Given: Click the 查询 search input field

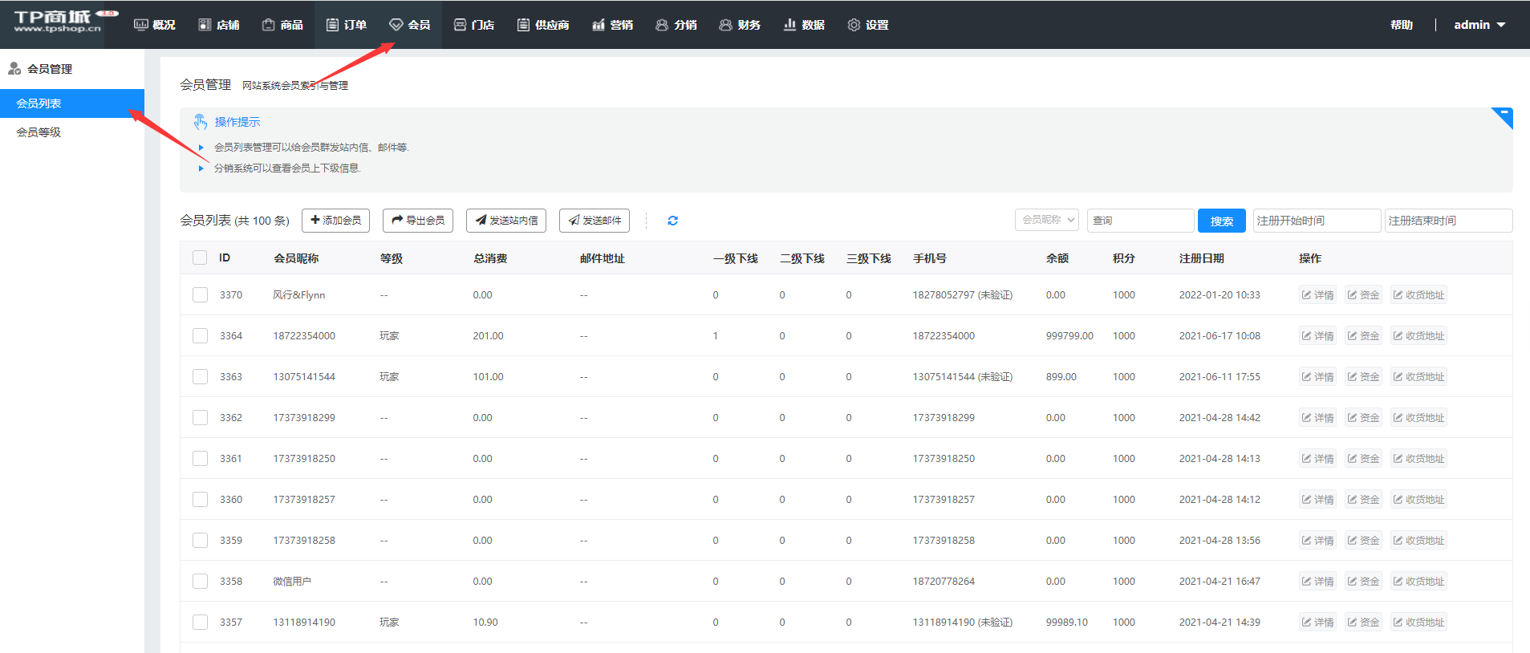Looking at the screenshot, I should click(x=1140, y=221).
